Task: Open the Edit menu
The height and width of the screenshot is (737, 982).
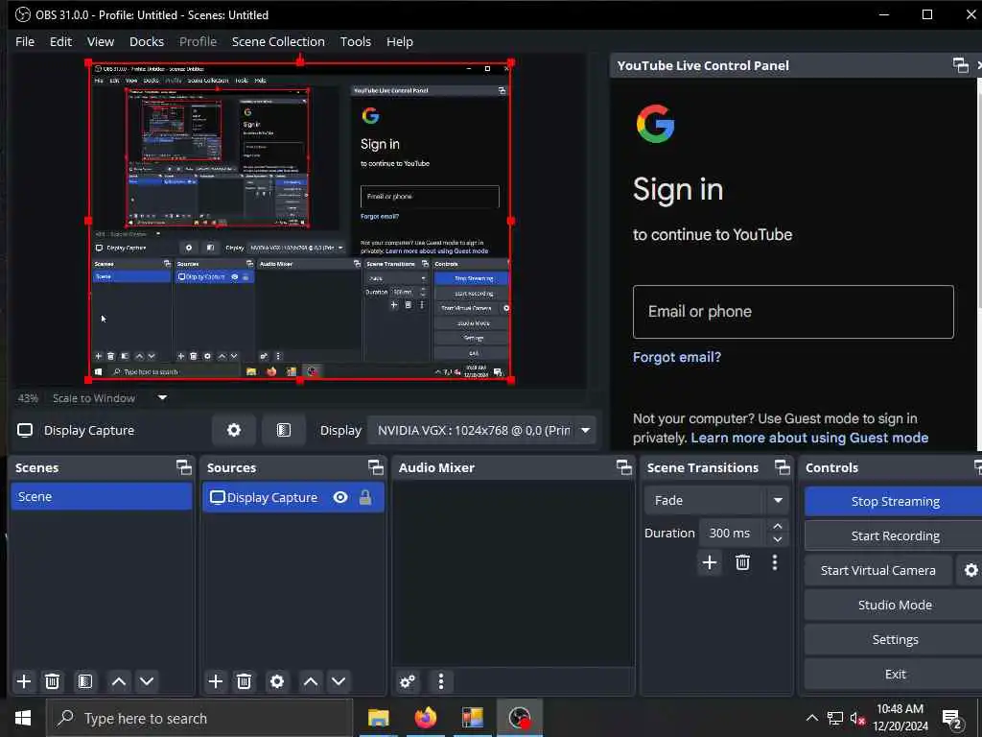Action: [x=60, y=41]
